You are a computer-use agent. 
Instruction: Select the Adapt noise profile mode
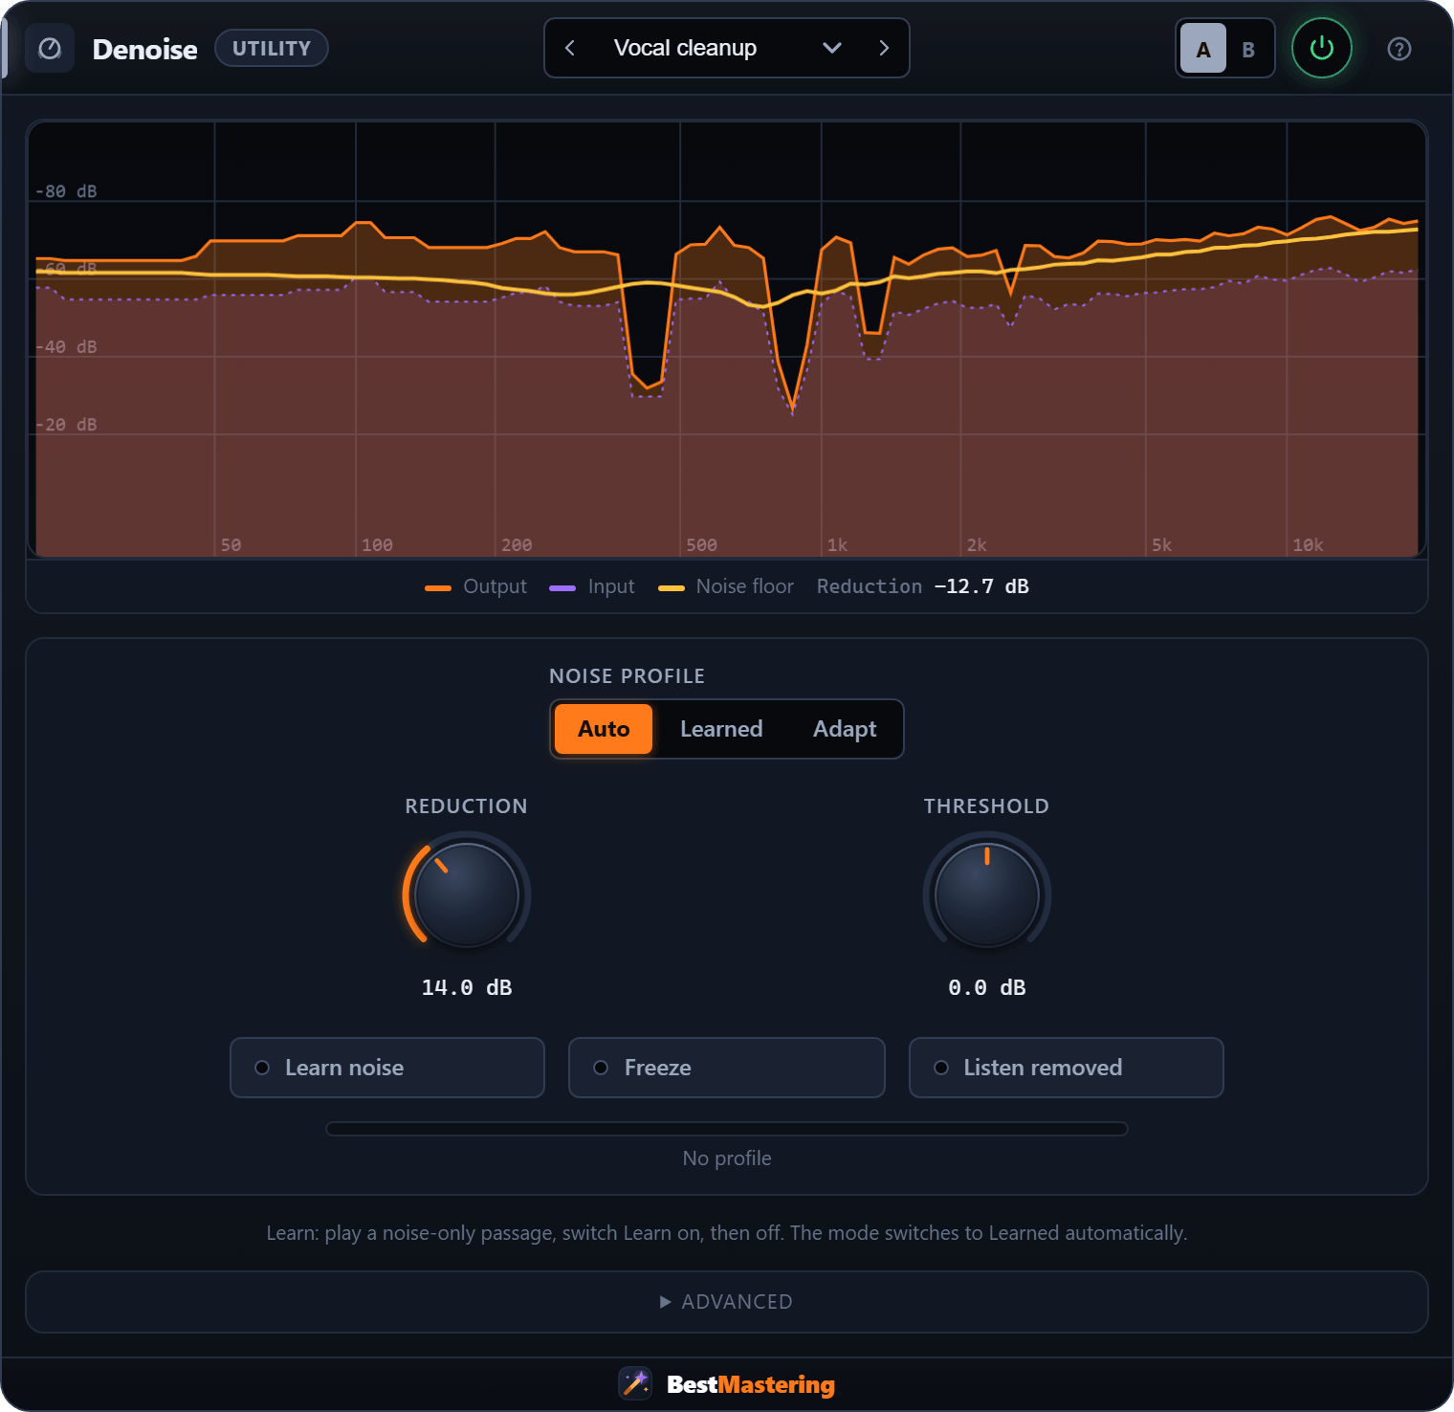click(x=845, y=729)
